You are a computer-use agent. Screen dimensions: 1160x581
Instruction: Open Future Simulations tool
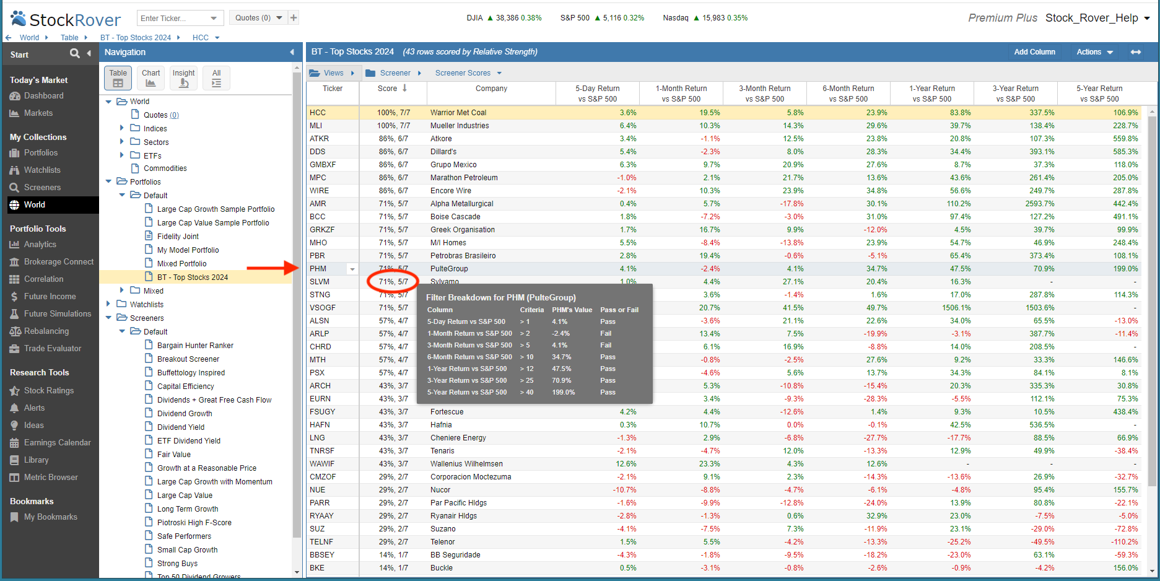(57, 314)
